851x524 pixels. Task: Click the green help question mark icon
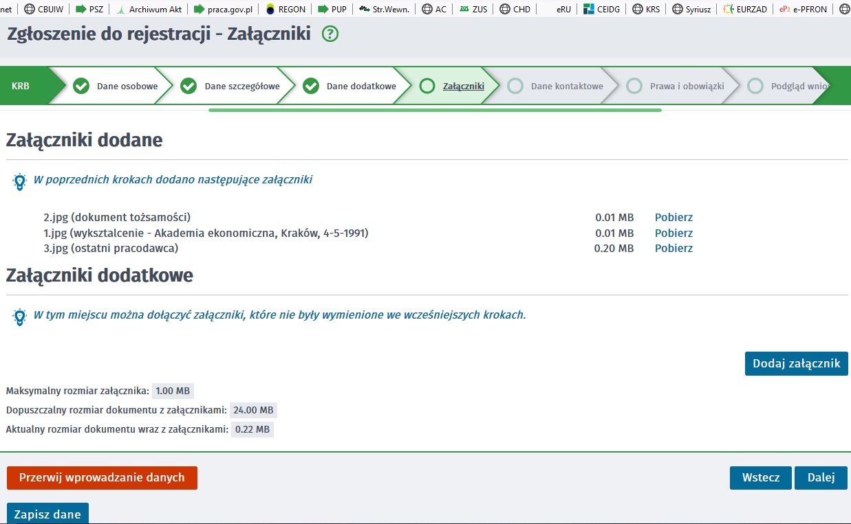330,34
